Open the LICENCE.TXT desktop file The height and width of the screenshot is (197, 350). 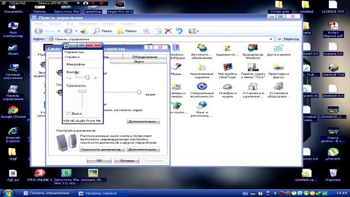[333, 7]
